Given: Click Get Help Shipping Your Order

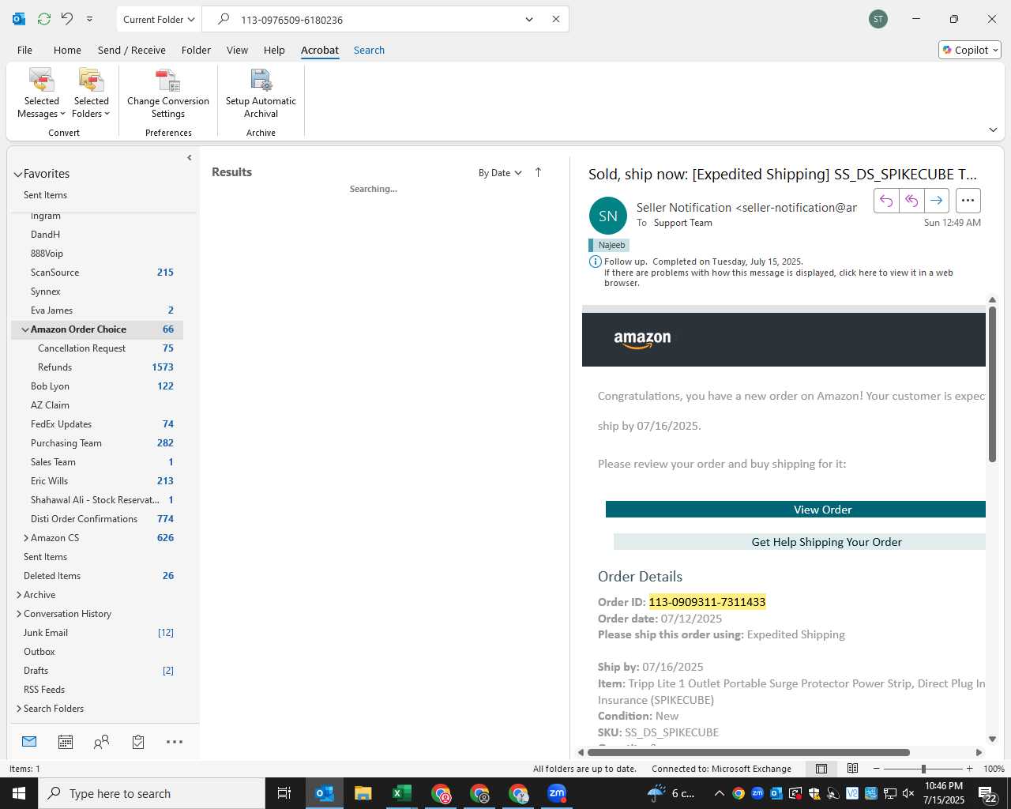Looking at the screenshot, I should click(799, 542).
